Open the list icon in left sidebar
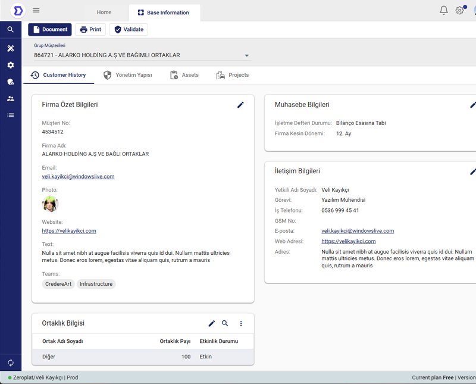 [x=11, y=115]
